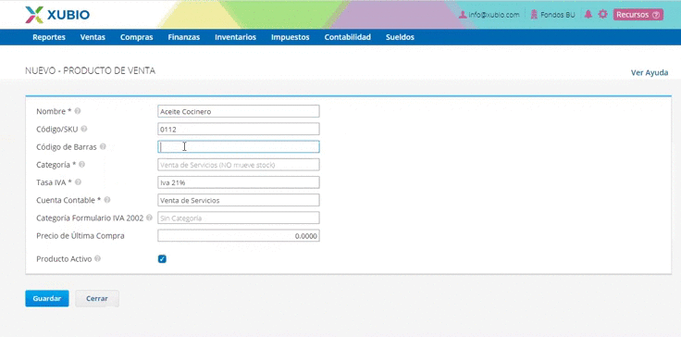Click help icon next to Nombre
The image size is (681, 337).
[78, 111]
